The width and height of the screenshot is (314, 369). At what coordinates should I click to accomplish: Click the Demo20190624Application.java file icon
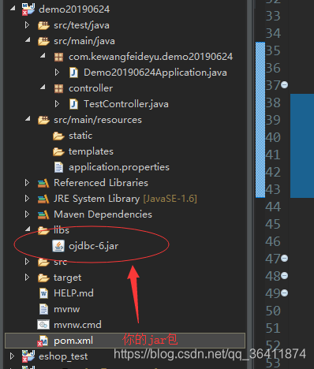[73, 73]
